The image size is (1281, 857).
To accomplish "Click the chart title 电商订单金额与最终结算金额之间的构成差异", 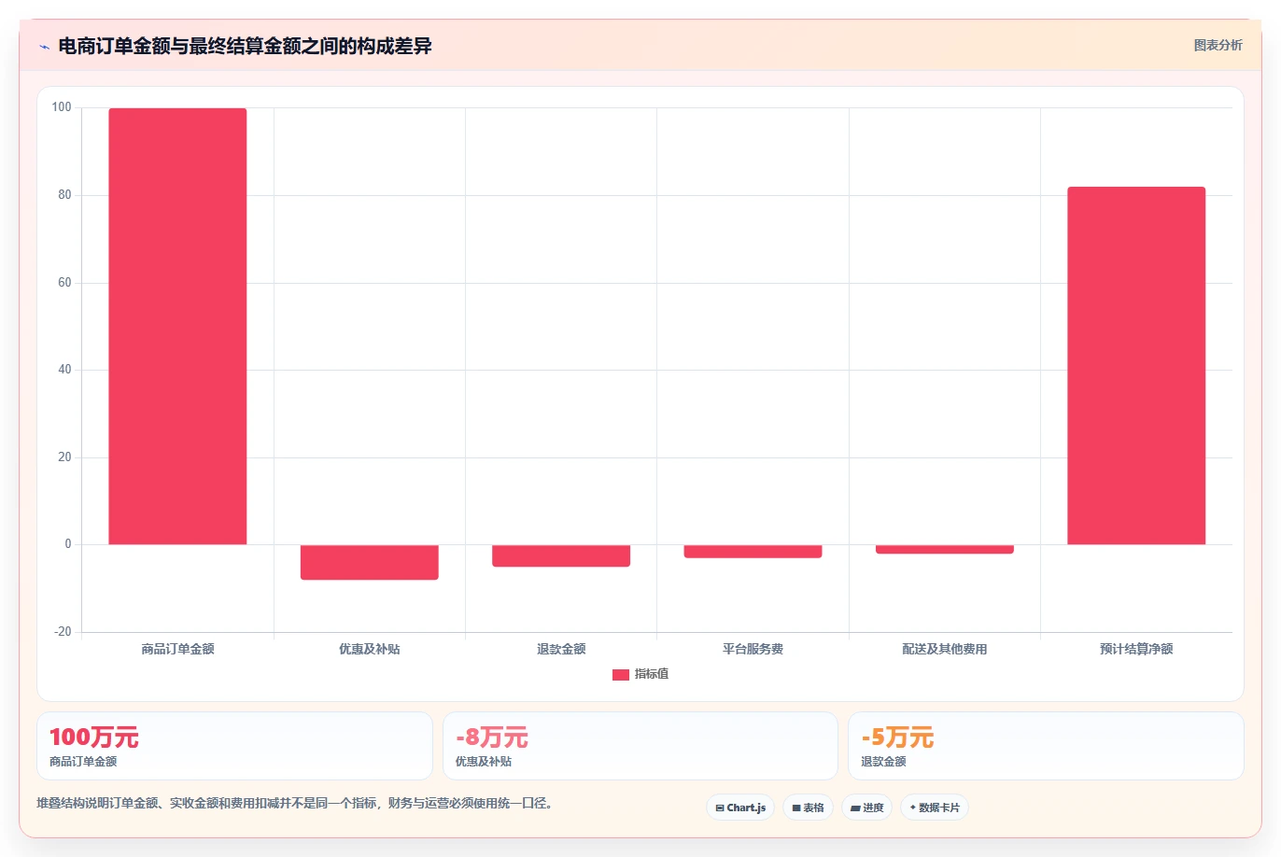I will click(245, 46).
